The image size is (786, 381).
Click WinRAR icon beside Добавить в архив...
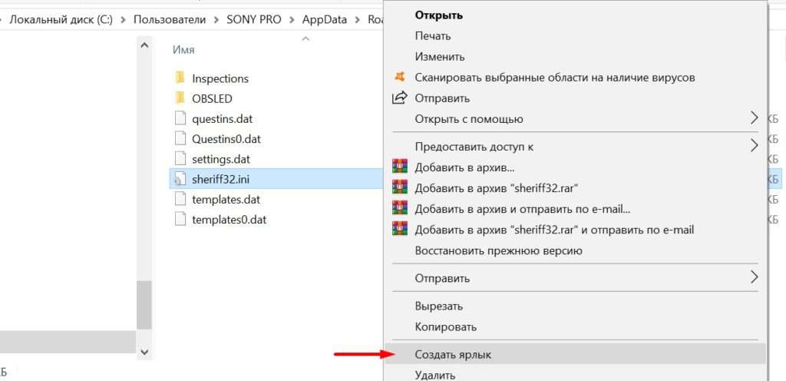click(399, 167)
